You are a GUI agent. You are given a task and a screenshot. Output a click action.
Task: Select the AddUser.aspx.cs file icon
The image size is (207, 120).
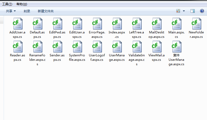[x=18, y=24]
